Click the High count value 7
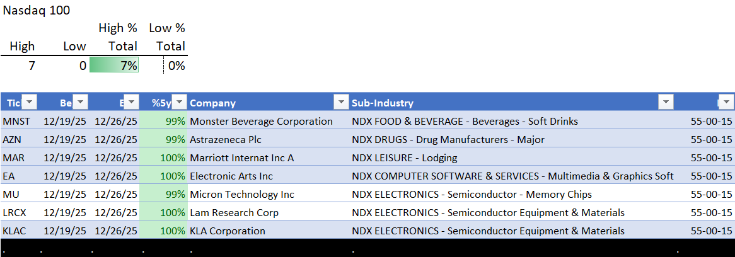735x257 pixels. [x=32, y=66]
